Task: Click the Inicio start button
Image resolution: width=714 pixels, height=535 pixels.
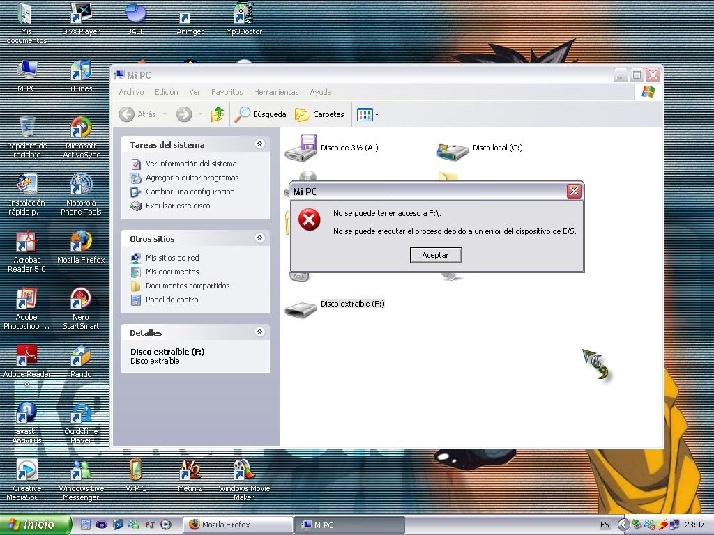Action: [35, 525]
